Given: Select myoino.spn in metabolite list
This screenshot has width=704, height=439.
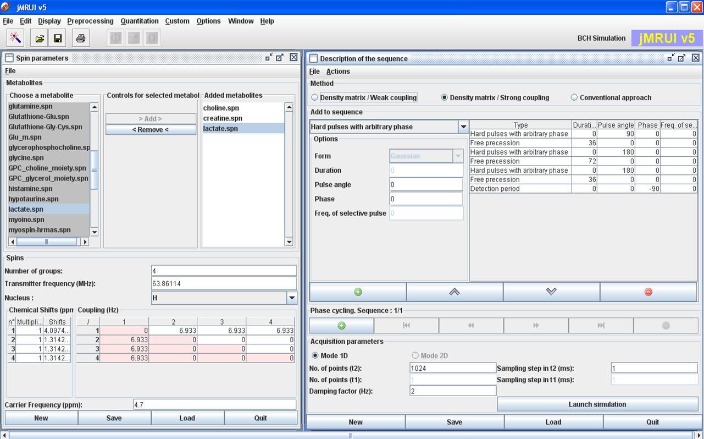Looking at the screenshot, I should (48, 219).
